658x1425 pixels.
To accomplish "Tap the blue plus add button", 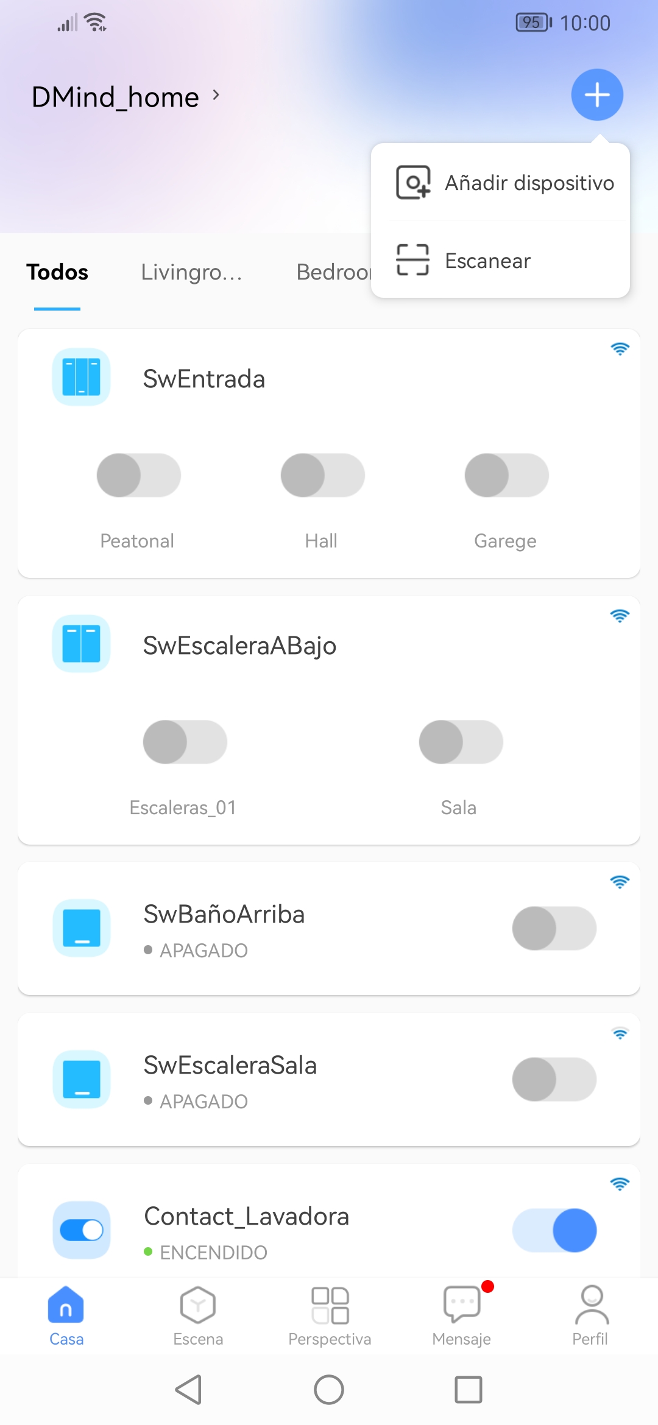I will [x=596, y=95].
